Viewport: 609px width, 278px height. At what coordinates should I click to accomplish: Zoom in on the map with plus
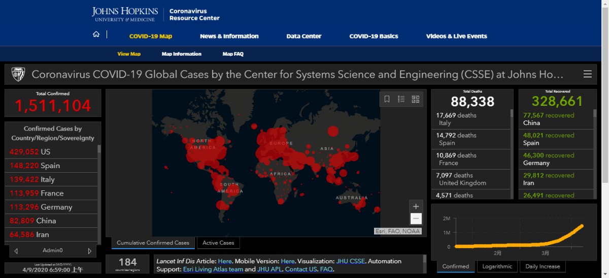[416, 206]
